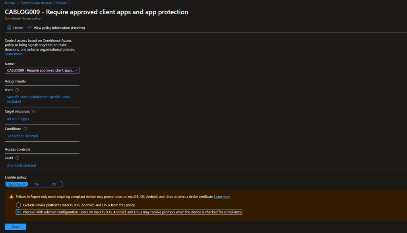
Task: Click the View policy information eye icon
Action: pyautogui.click(x=30, y=28)
